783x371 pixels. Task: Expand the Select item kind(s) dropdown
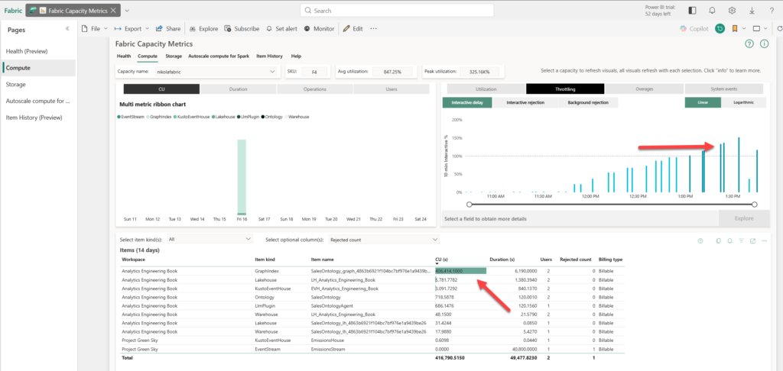coord(210,239)
